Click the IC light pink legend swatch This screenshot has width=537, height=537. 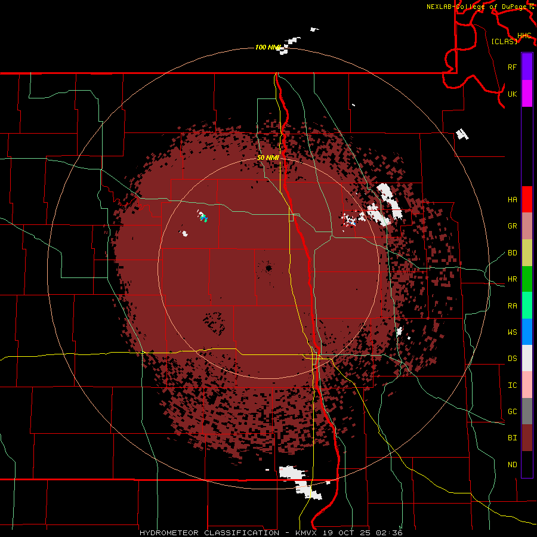pyautogui.click(x=527, y=385)
